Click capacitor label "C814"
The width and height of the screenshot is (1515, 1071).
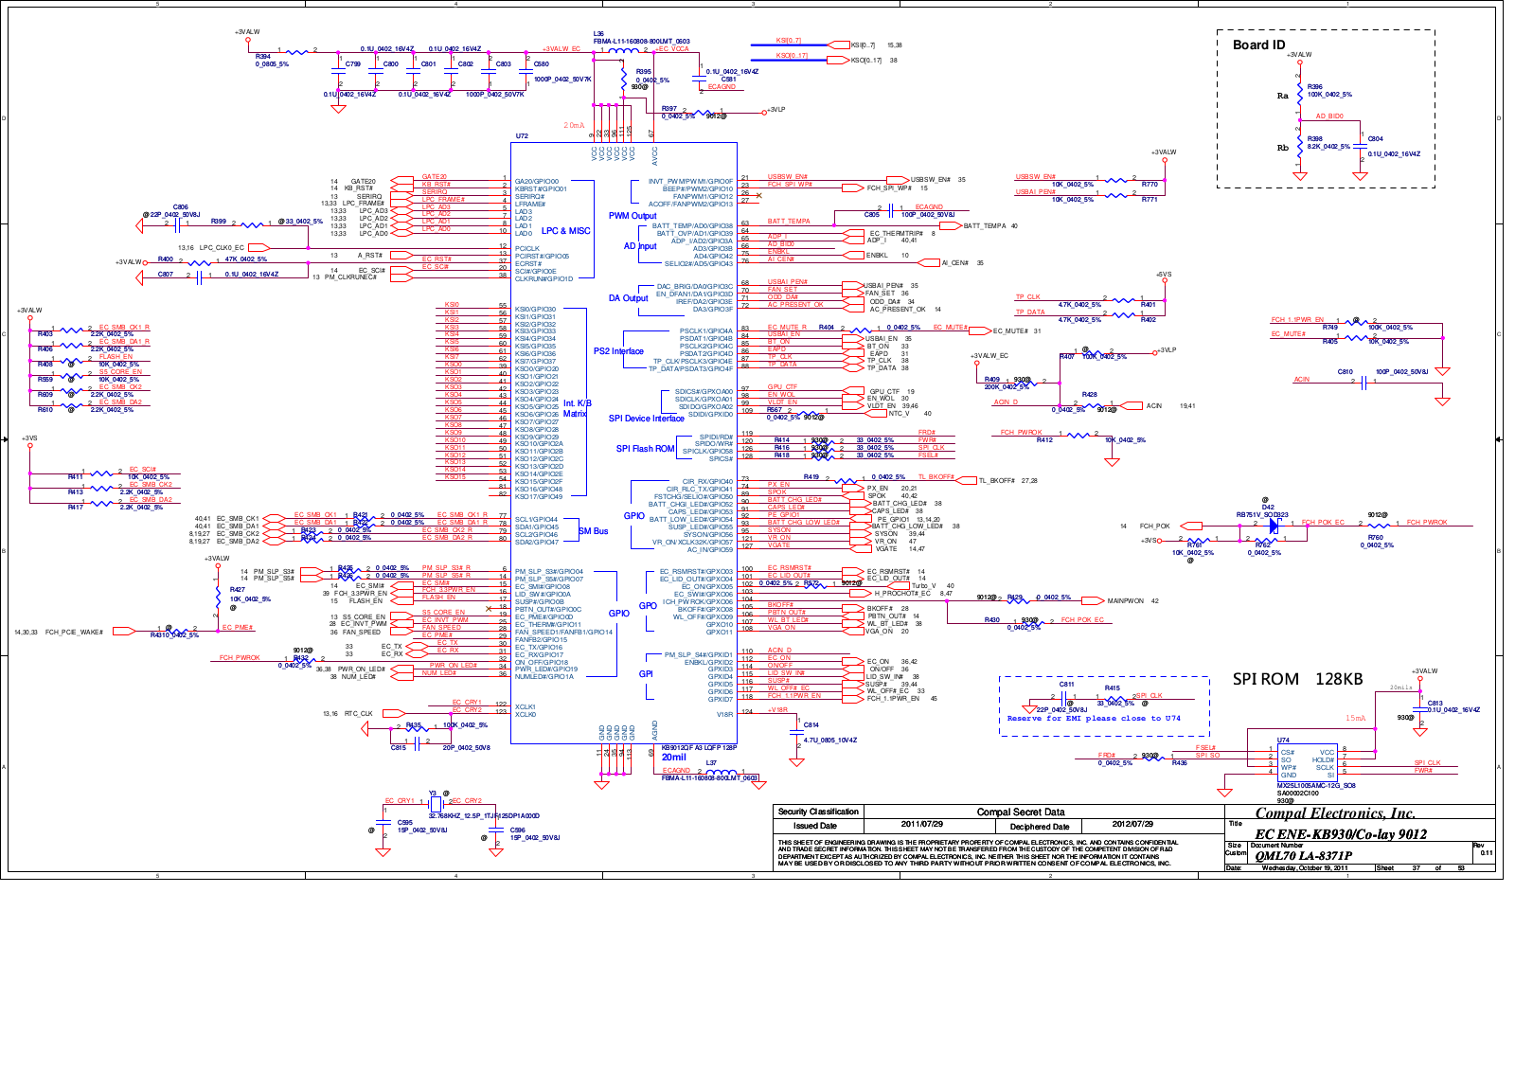point(811,725)
